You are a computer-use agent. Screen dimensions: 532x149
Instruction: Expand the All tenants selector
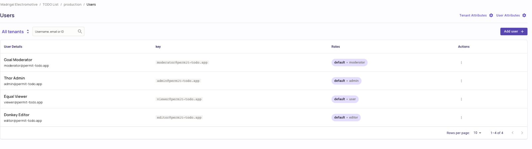pos(15,32)
